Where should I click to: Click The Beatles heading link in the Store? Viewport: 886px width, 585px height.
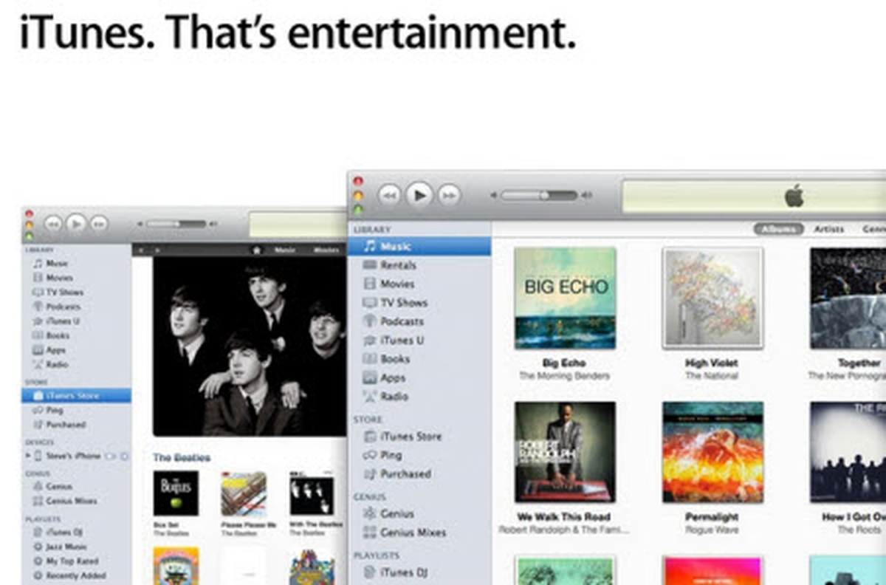tap(182, 458)
